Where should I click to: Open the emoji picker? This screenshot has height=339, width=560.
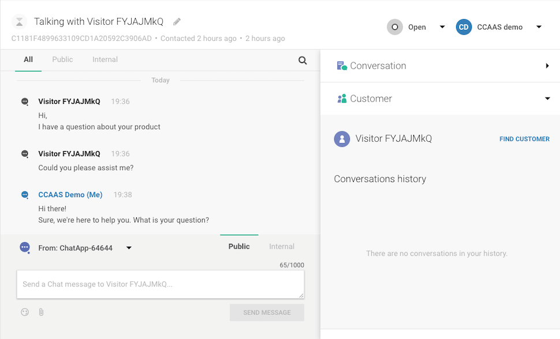pos(25,312)
